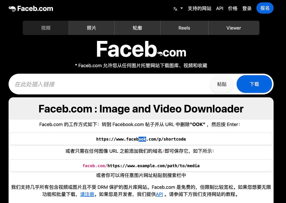Click the small chameleon icon in hero logo

(160, 54)
